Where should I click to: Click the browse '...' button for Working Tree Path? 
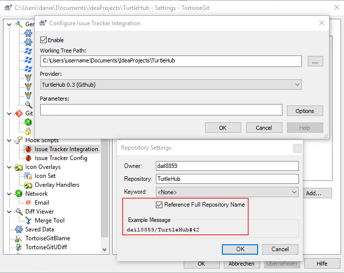[x=315, y=61]
